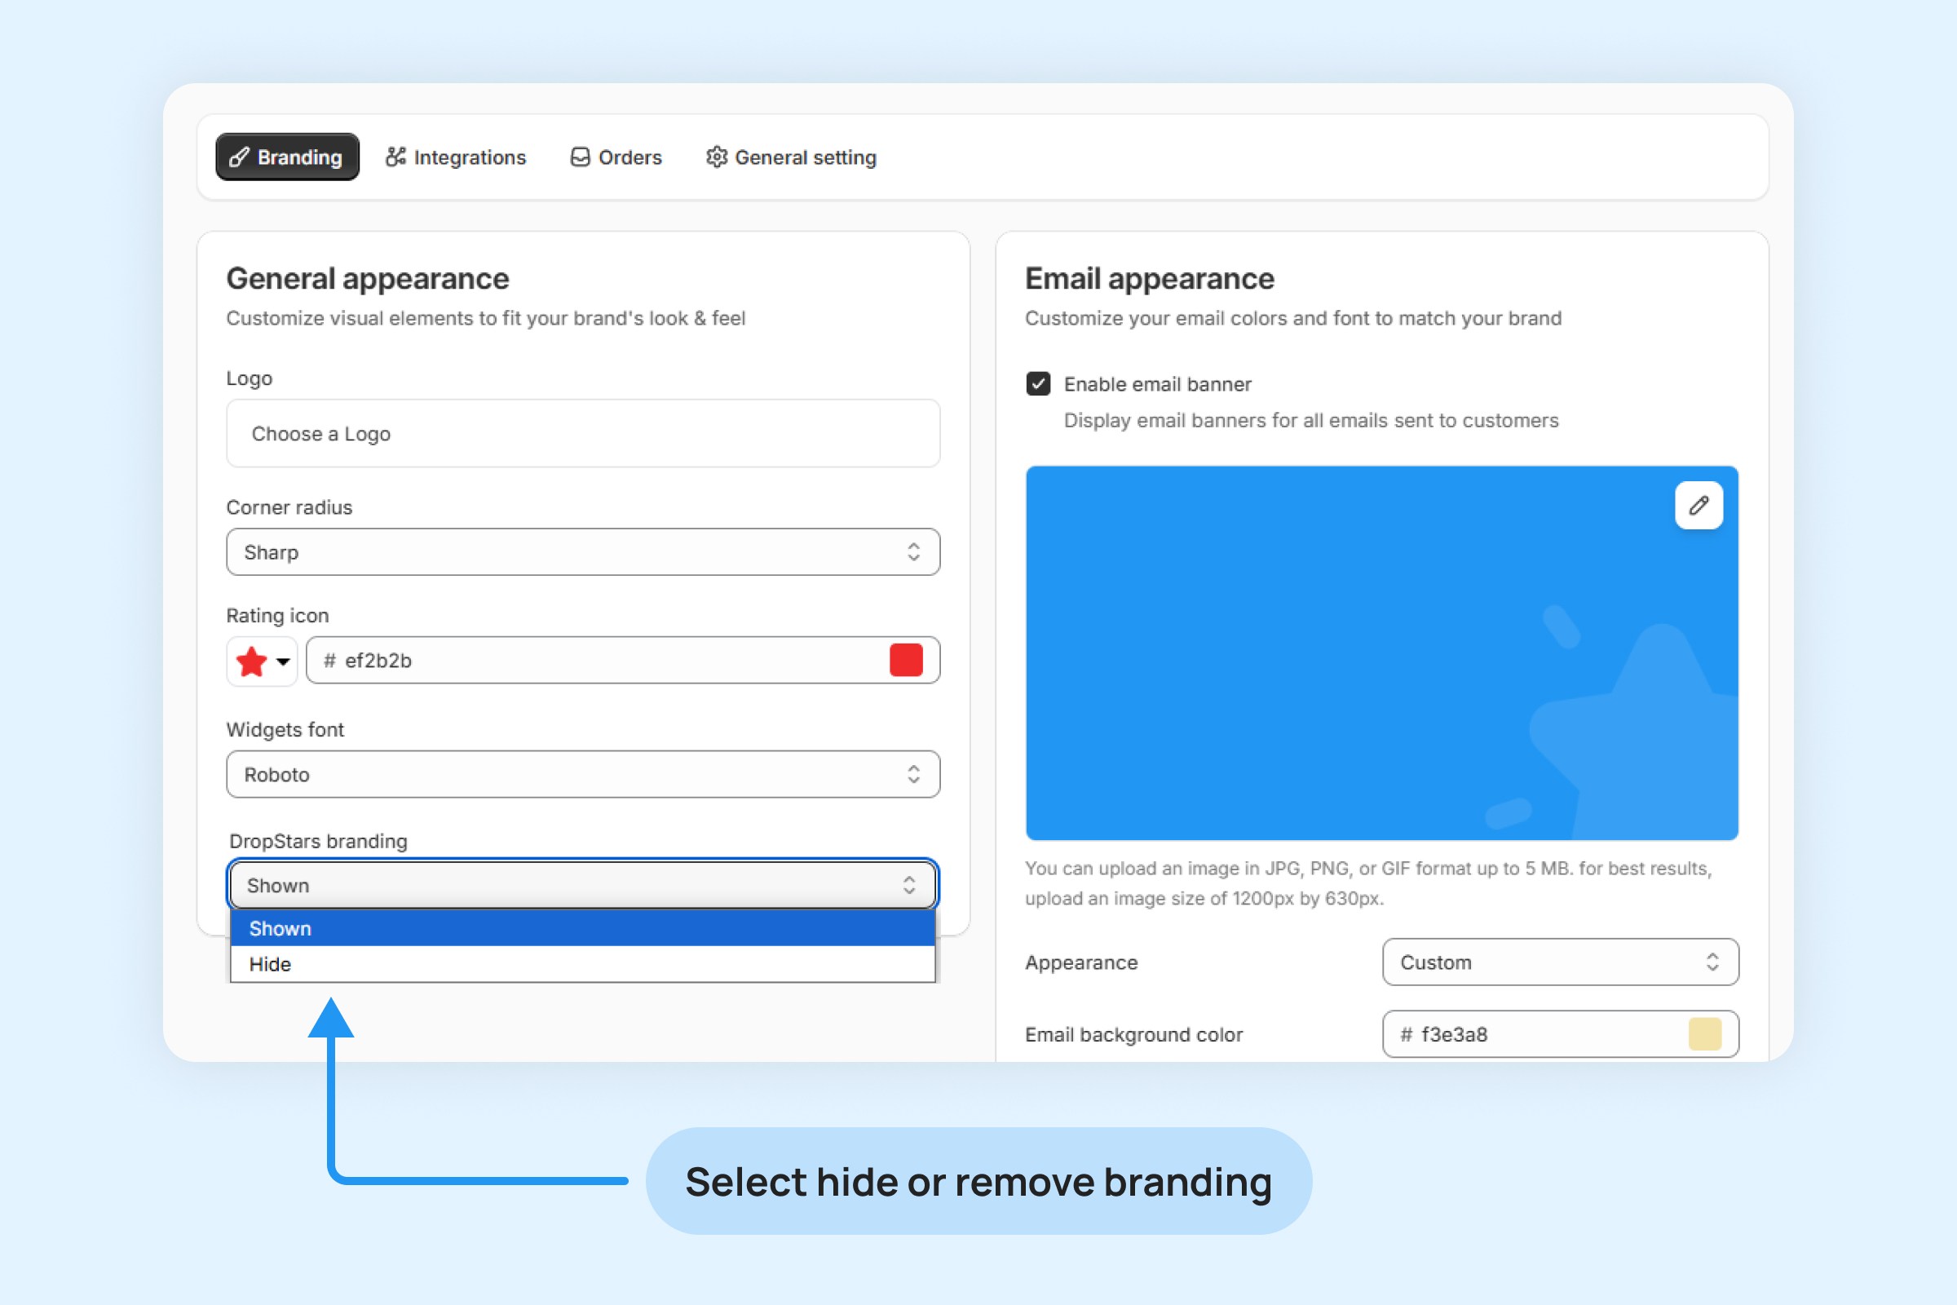The image size is (1957, 1305).
Task: Click the brush icon in Branding tab
Action: 240,157
